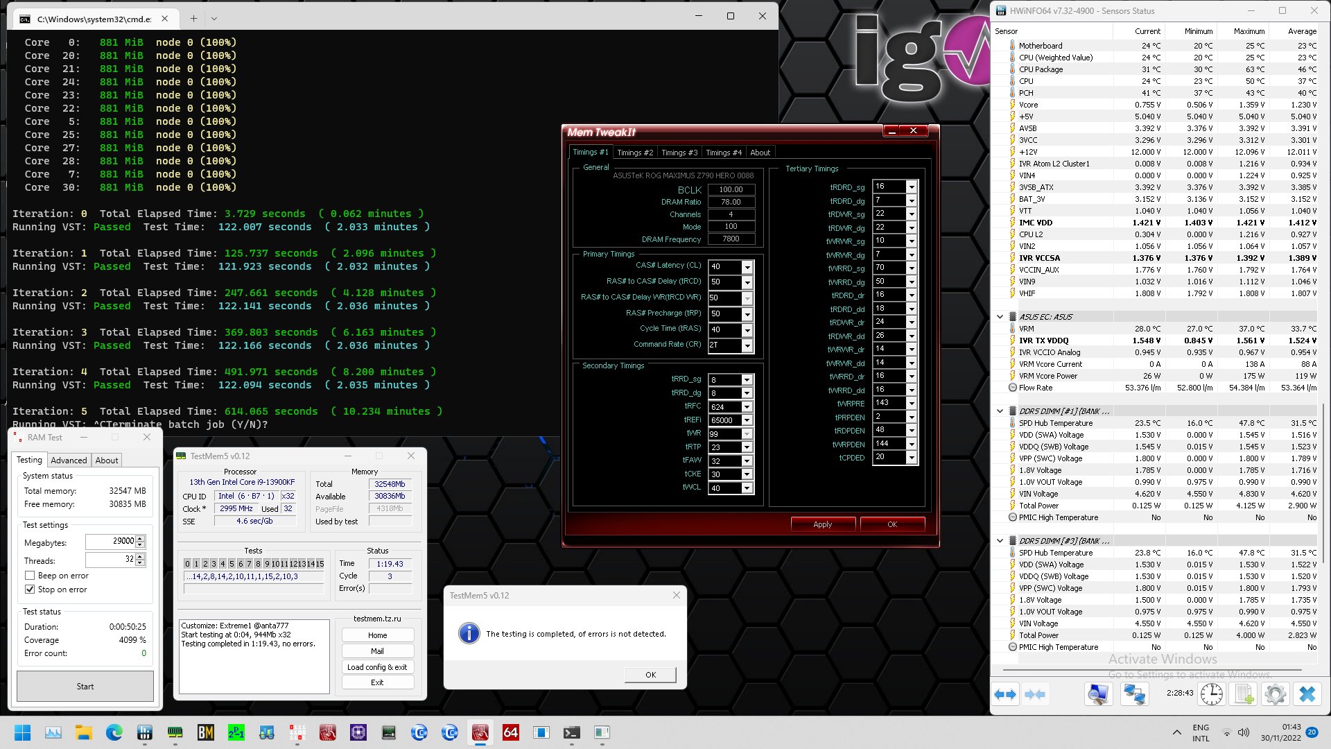This screenshot has width=1331, height=749.
Task: Click HWiNFO monitor magnifier summary icon
Action: 1098,694
